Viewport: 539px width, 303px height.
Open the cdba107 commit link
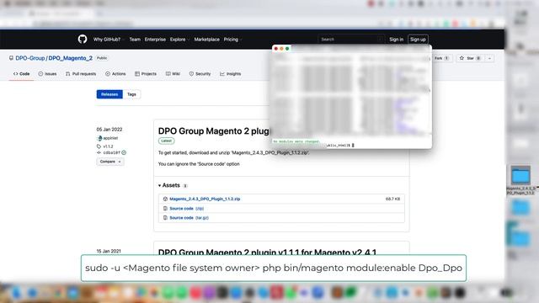point(111,152)
